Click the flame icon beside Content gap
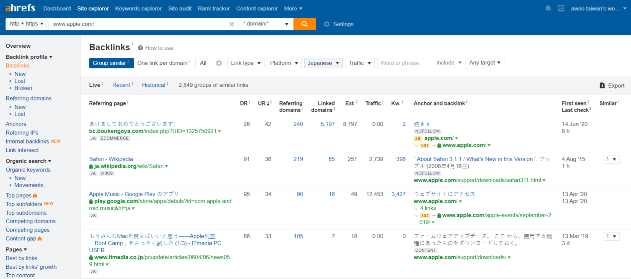Viewport: 631px width, 279px height. 40,239
